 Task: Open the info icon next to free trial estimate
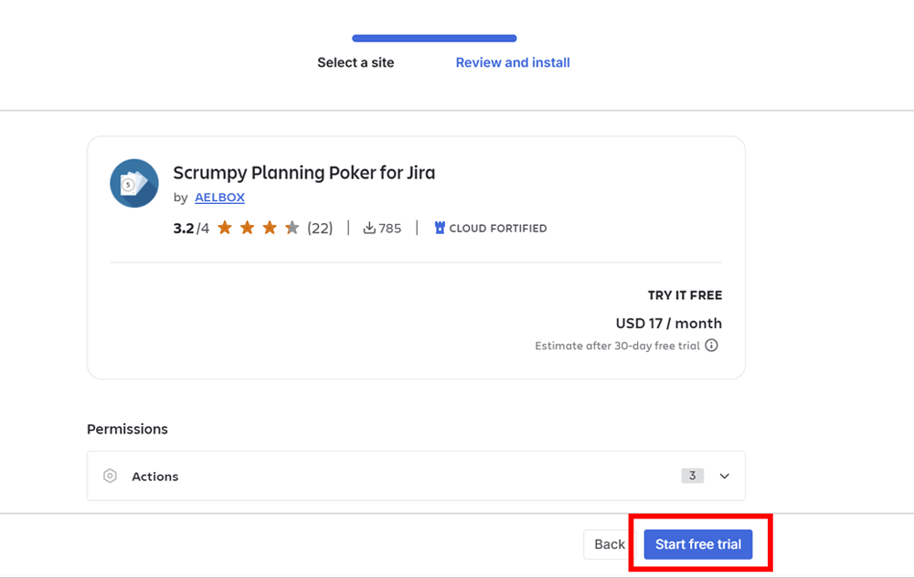pos(711,346)
